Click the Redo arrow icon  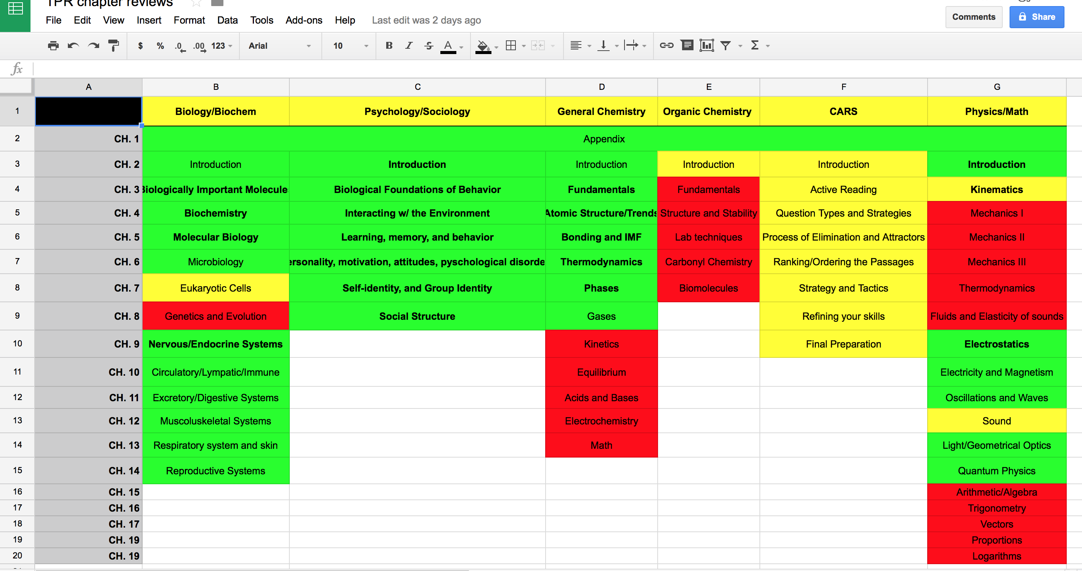coord(93,46)
